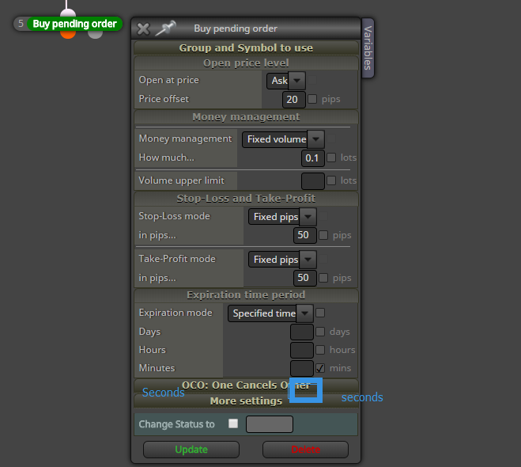Viewport: 521px width, 467px height.
Task: Click the Price offset label
Action: coord(164,99)
